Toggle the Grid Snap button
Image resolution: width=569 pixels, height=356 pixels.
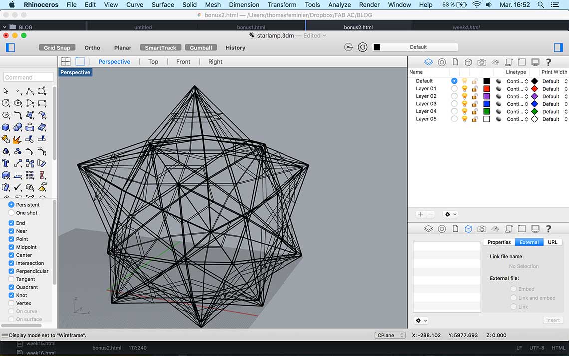coord(57,47)
